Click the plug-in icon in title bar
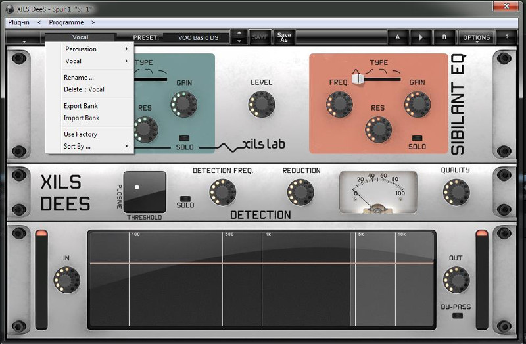The image size is (526, 344). click(x=9, y=9)
